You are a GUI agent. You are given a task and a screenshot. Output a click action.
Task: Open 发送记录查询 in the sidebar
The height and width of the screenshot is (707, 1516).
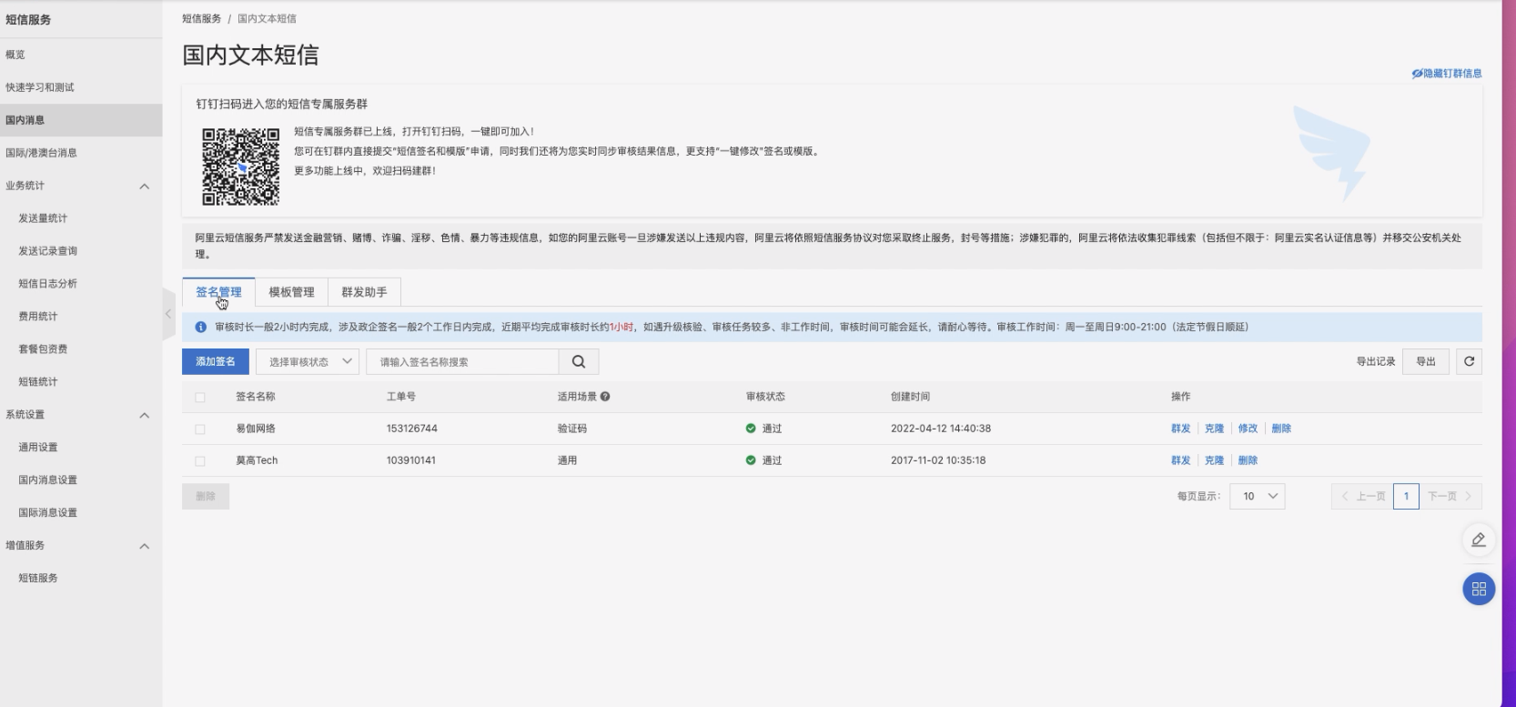click(x=81, y=251)
